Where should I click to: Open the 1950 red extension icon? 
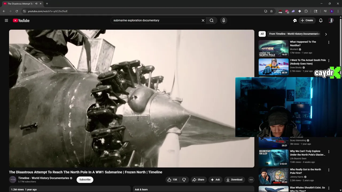pyautogui.click(x=280, y=11)
